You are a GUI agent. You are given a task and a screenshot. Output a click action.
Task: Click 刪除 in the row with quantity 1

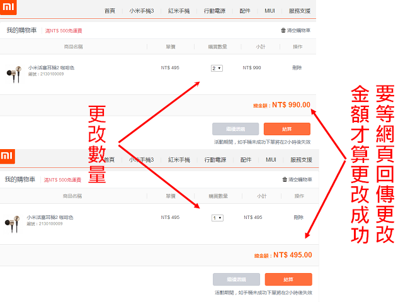(298, 218)
